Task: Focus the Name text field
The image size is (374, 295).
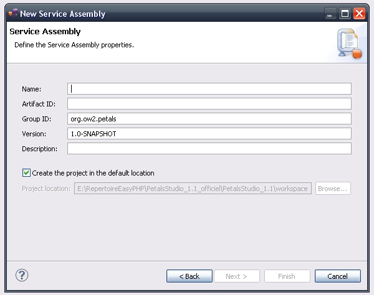Action: point(209,88)
